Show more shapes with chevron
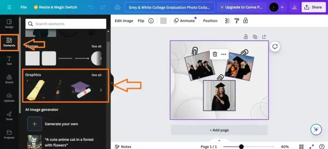Screen dimensions: 328x149 tap(101, 59)
